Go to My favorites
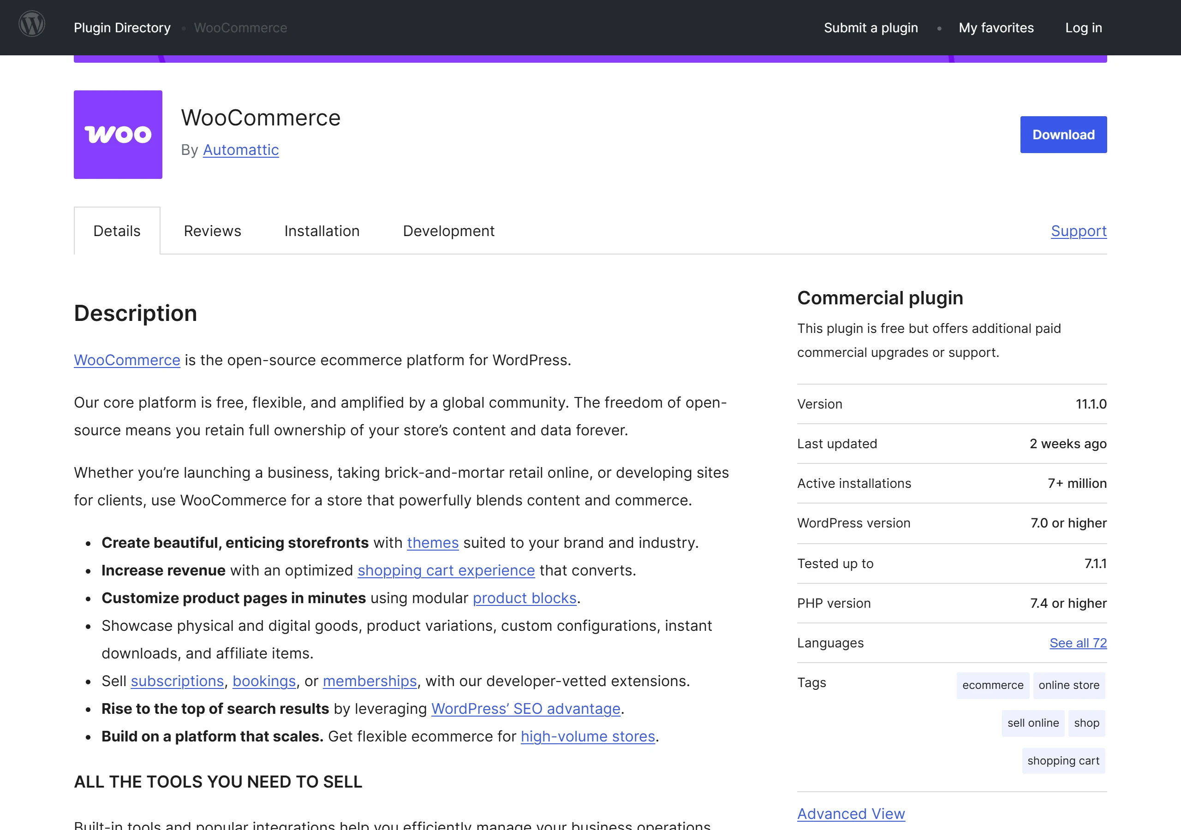The height and width of the screenshot is (830, 1181). coord(996,28)
